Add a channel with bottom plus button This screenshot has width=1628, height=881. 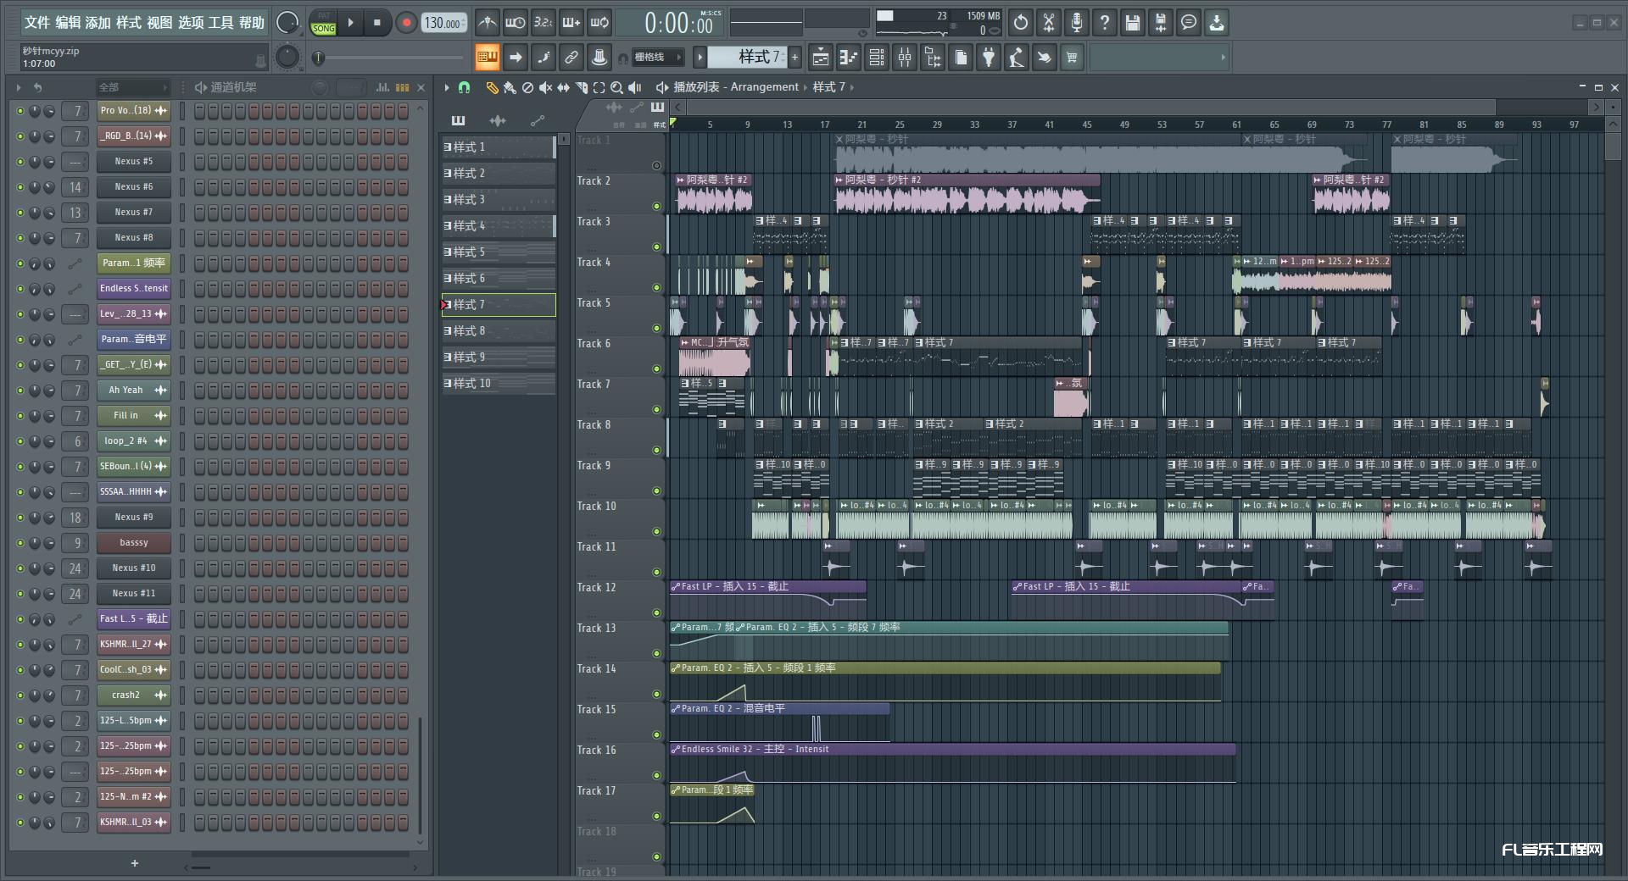pos(134,863)
